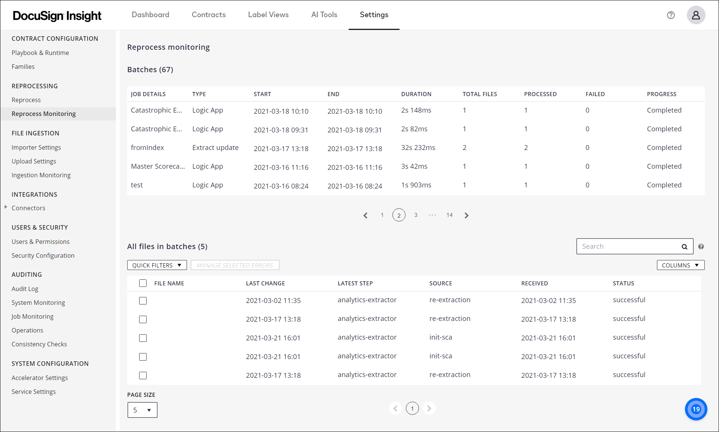The width and height of the screenshot is (719, 432).
Task: Click the Manage Selected Errors button
Action: (235, 265)
